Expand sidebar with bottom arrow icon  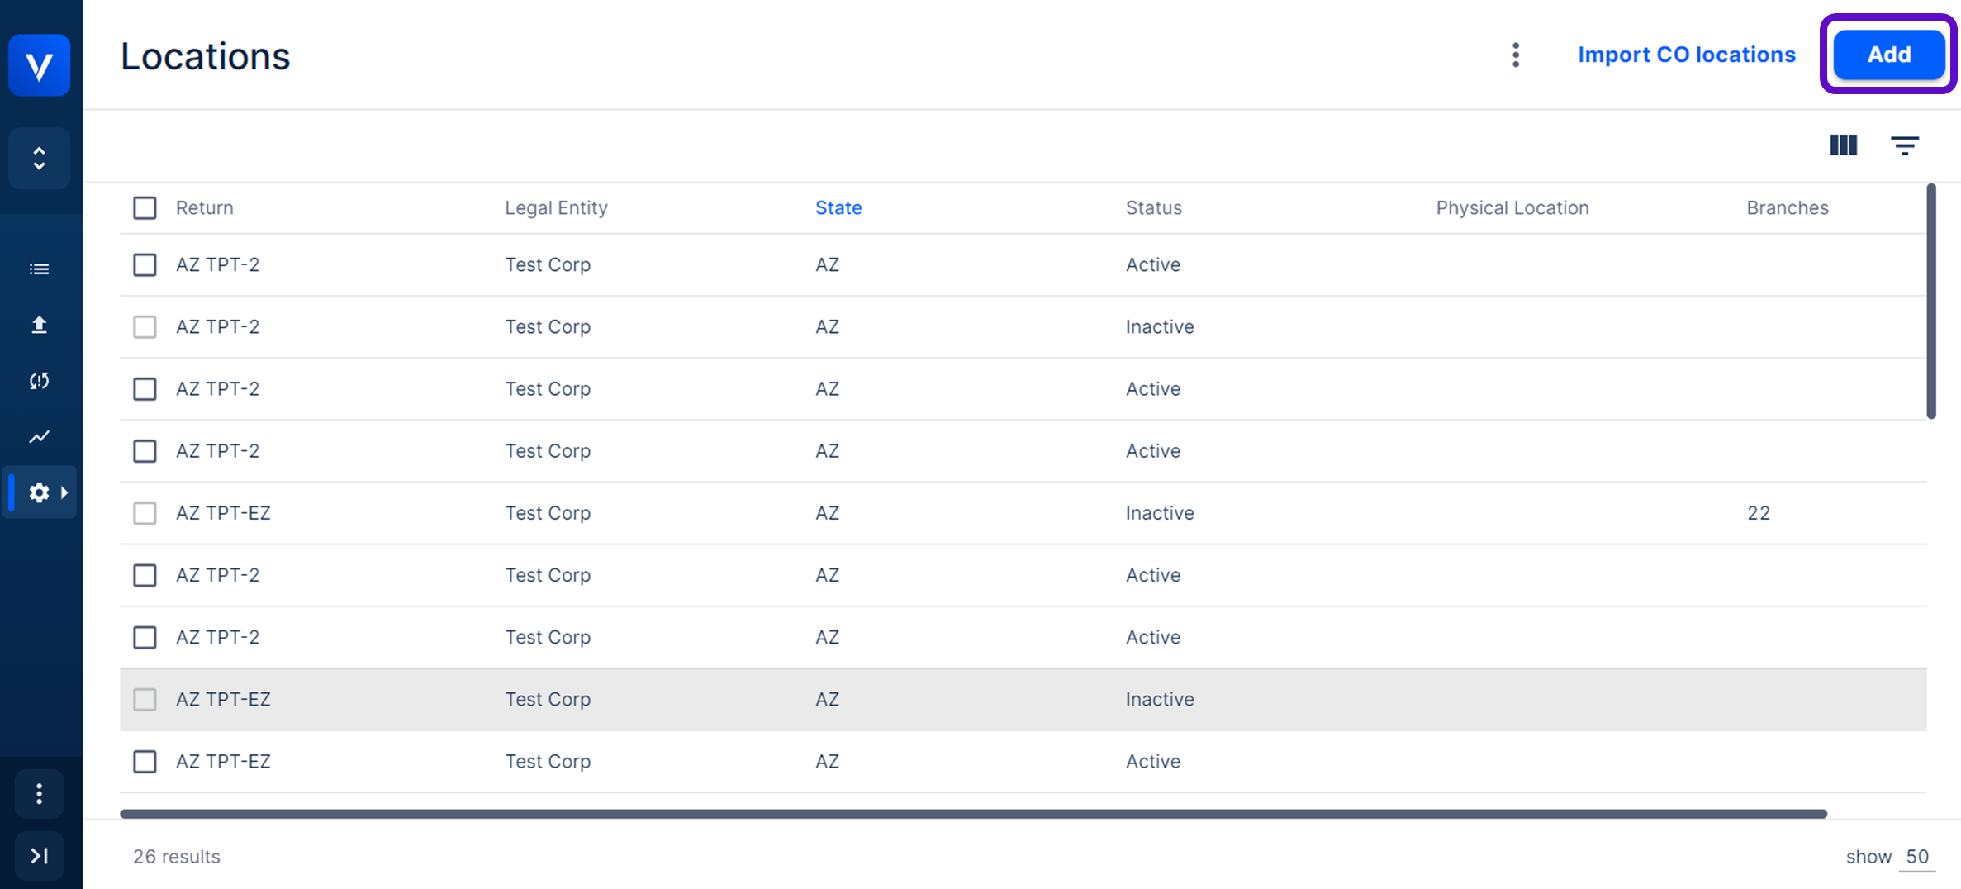point(39,856)
